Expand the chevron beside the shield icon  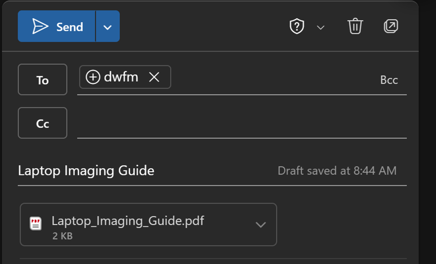pyautogui.click(x=321, y=27)
